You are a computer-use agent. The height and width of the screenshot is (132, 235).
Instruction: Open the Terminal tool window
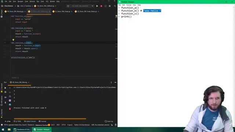pyautogui.click(x=43, y=121)
